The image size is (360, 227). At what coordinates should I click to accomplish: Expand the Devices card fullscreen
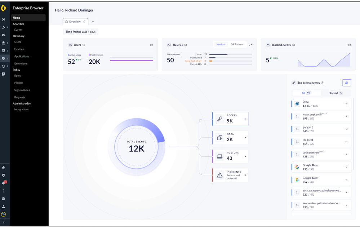[250, 45]
